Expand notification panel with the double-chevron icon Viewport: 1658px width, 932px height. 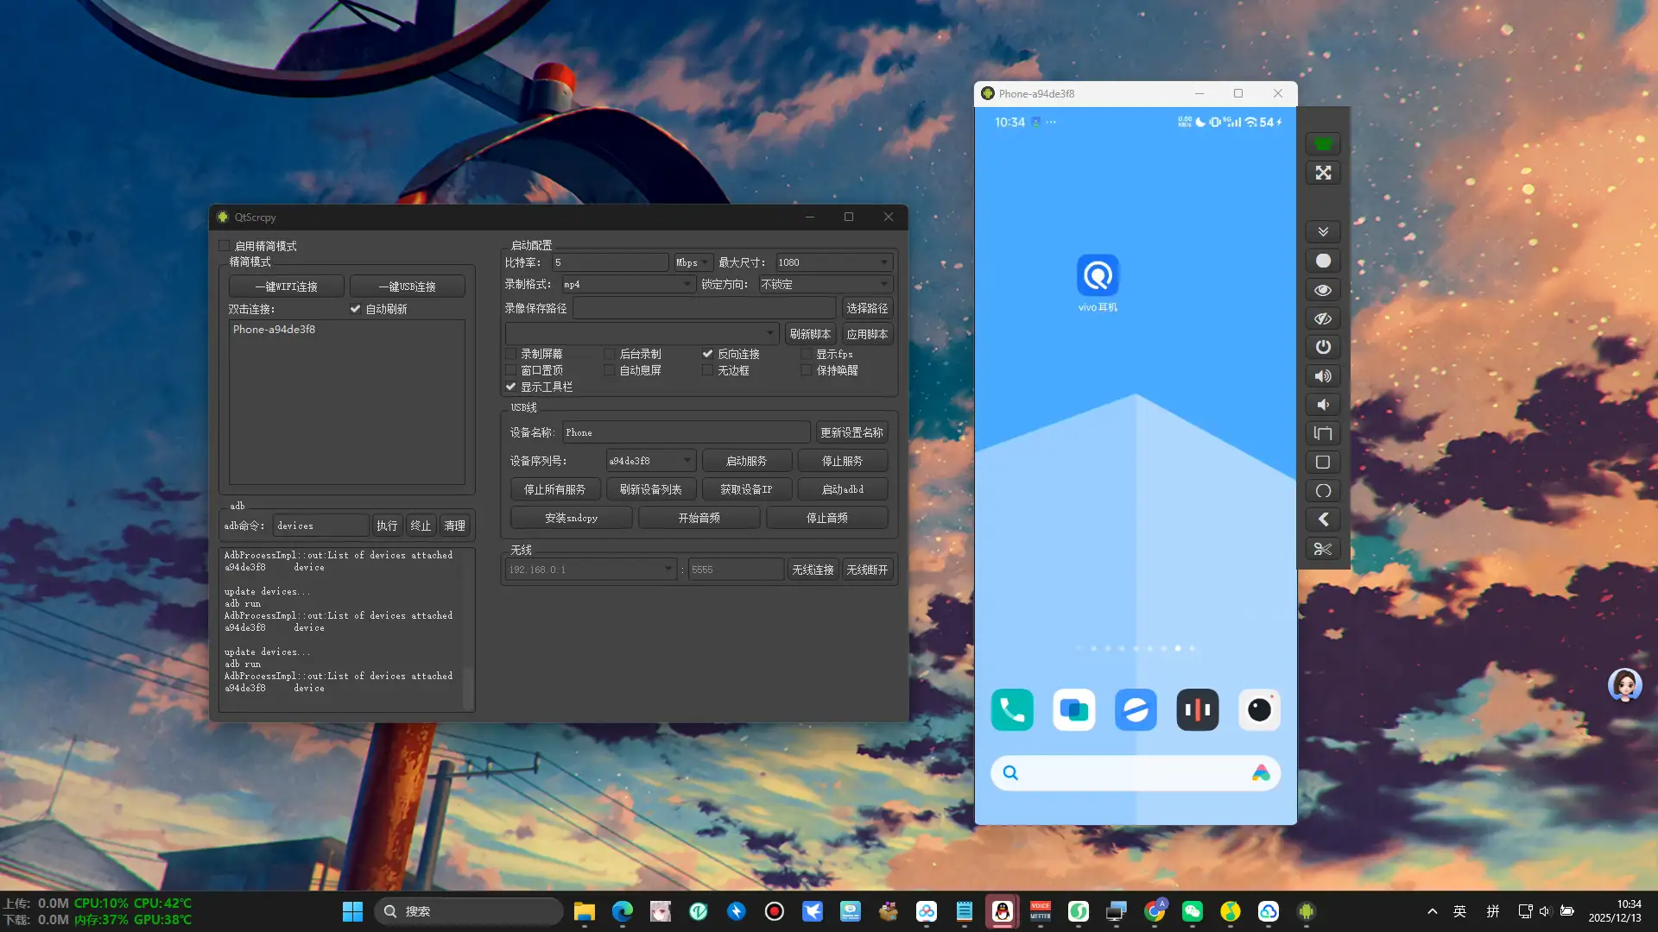pyautogui.click(x=1323, y=231)
